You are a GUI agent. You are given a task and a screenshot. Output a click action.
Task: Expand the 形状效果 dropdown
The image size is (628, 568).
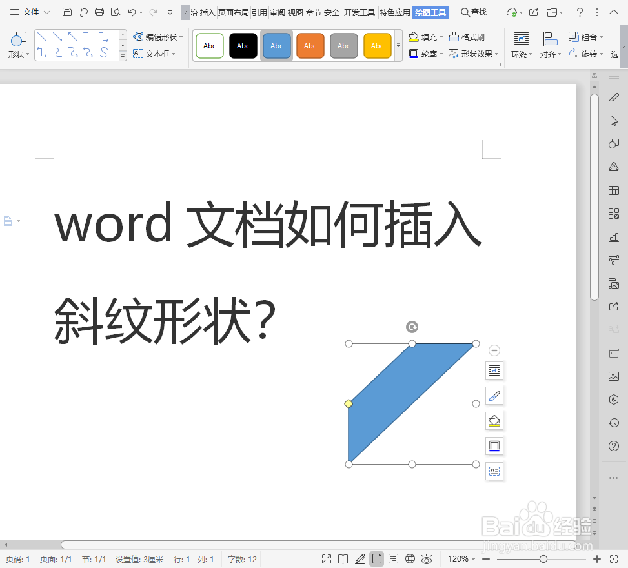tap(496, 54)
